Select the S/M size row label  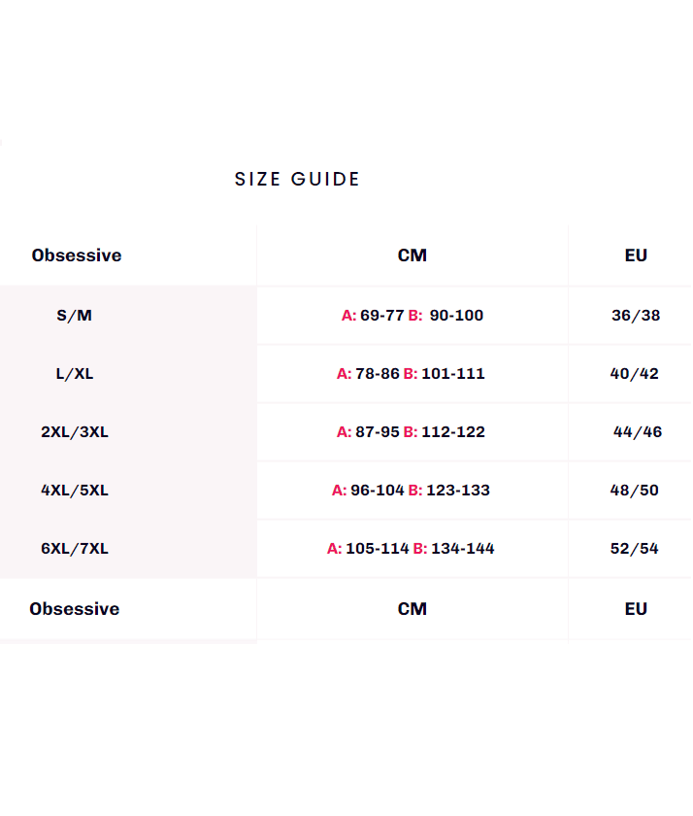click(75, 316)
